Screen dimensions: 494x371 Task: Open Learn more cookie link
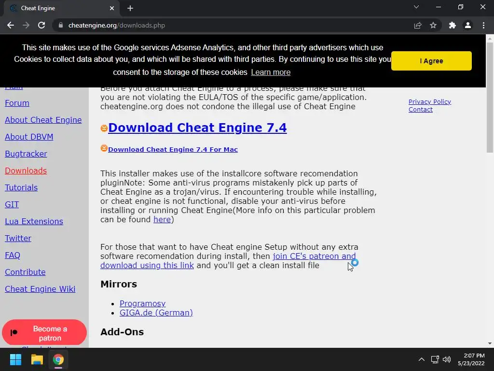click(271, 72)
